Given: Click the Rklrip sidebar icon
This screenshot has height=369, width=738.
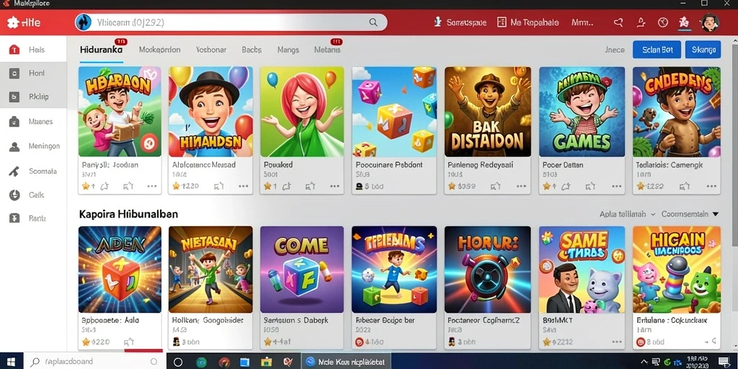Looking at the screenshot, I should [14, 97].
